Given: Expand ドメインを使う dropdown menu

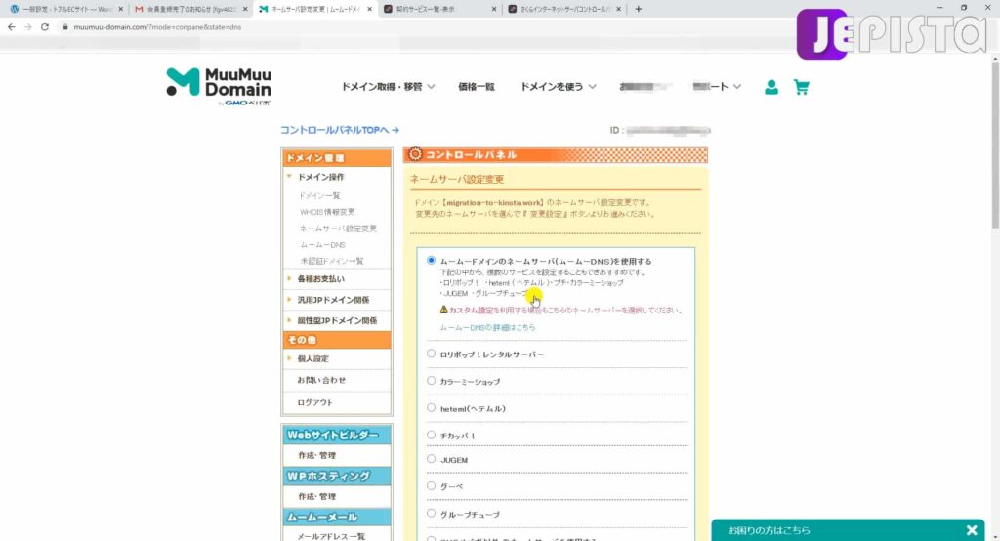Looking at the screenshot, I should coord(558,87).
